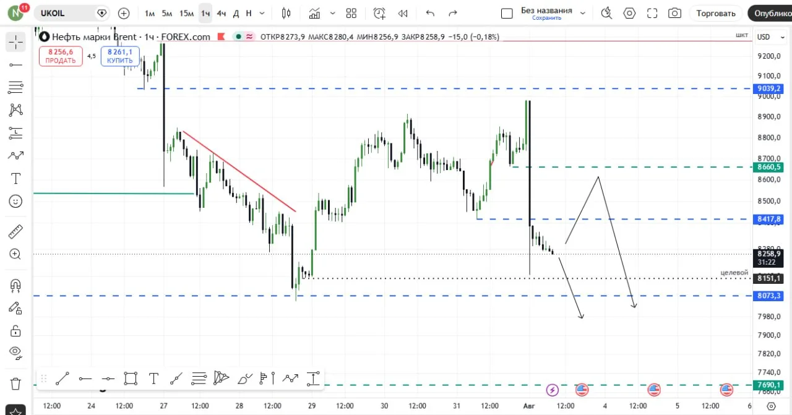Enter fullscreen mode
The height and width of the screenshot is (415, 792).
652,13
